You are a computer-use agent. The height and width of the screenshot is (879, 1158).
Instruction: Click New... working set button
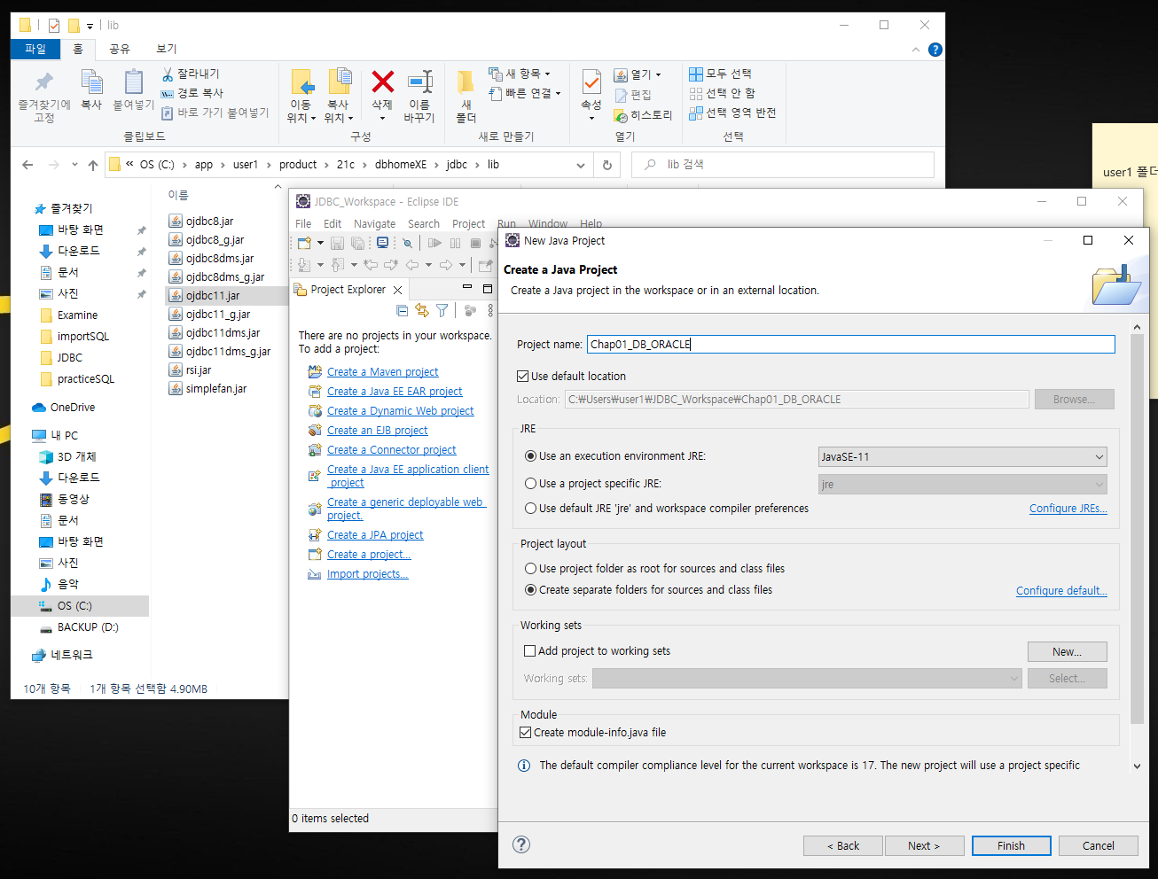[x=1067, y=651]
